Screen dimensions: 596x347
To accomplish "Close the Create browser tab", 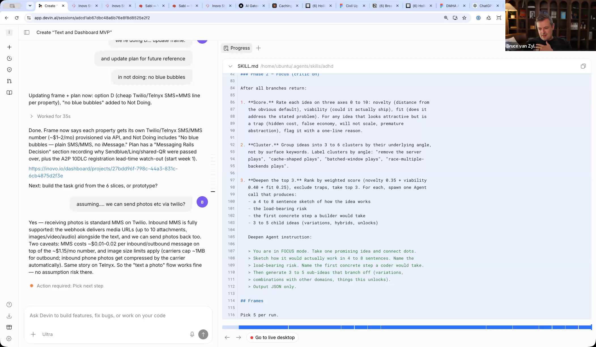I will (63, 6).
